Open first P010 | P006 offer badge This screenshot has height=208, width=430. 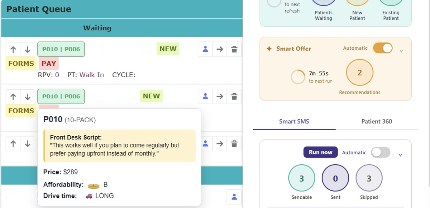click(x=61, y=49)
